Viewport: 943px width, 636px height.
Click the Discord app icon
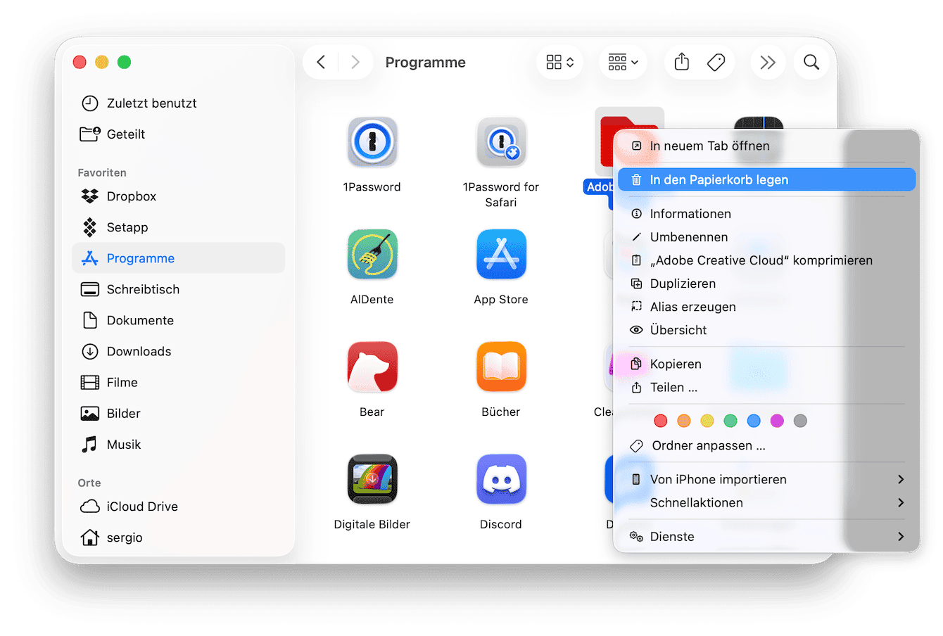click(501, 480)
